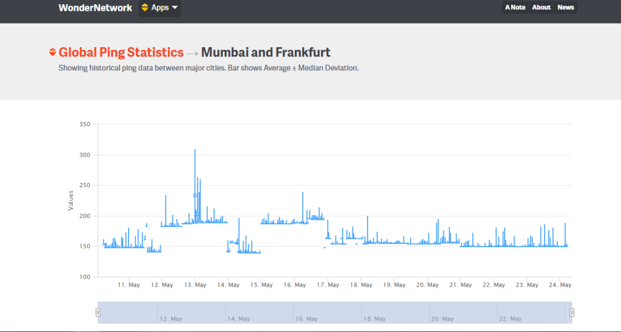The width and height of the screenshot is (621, 332).
Task: Click the right navigator range handle
Action: pos(571,313)
